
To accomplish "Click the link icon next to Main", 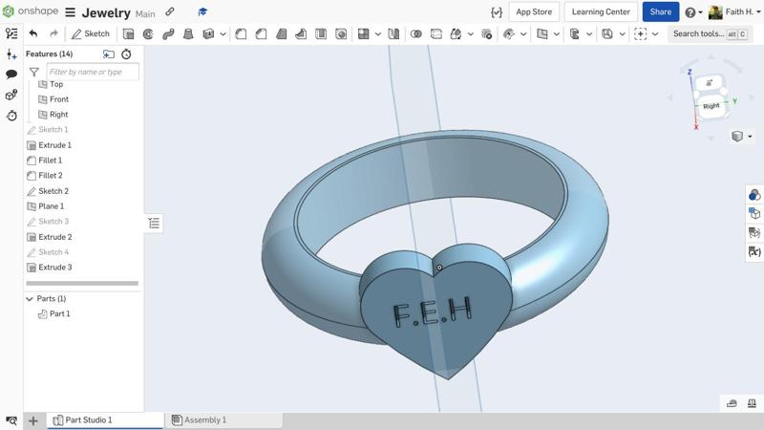I will tap(170, 11).
